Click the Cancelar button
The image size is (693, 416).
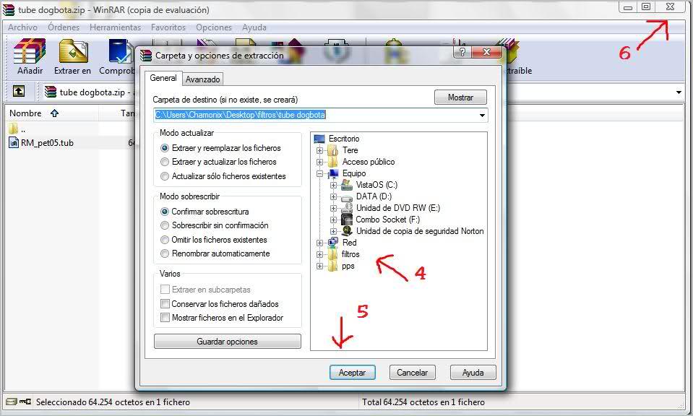(412, 372)
